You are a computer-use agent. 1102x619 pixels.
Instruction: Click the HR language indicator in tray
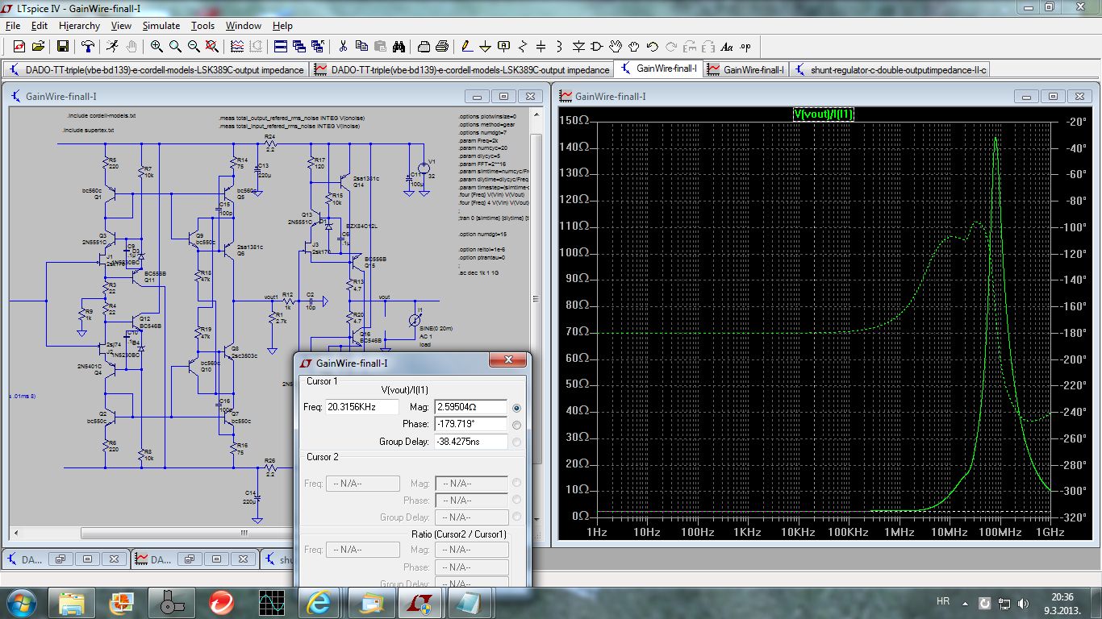[x=943, y=602]
